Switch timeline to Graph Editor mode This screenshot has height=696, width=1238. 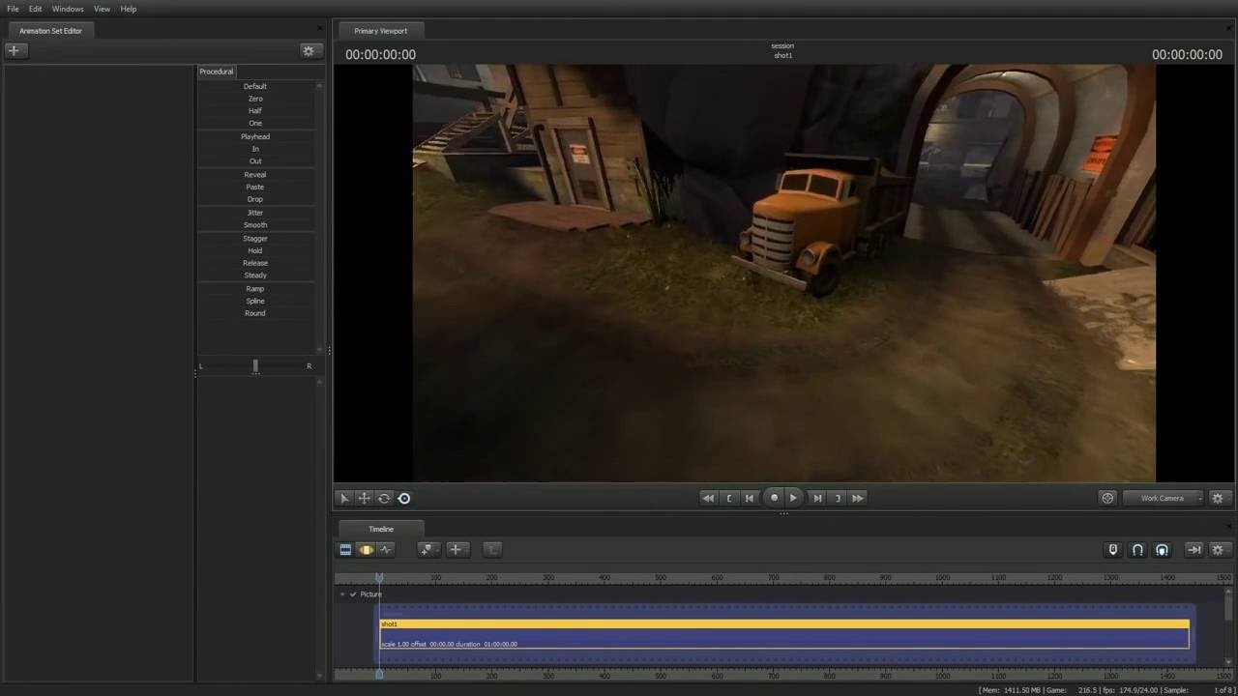tap(386, 549)
